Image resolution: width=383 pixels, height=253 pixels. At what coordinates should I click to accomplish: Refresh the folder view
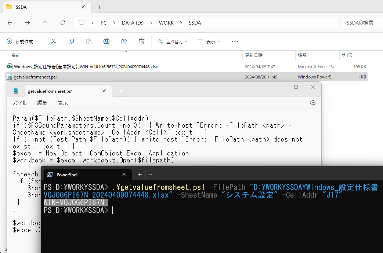click(x=62, y=23)
